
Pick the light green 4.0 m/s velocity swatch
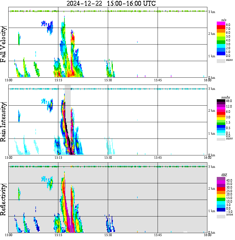221,39
